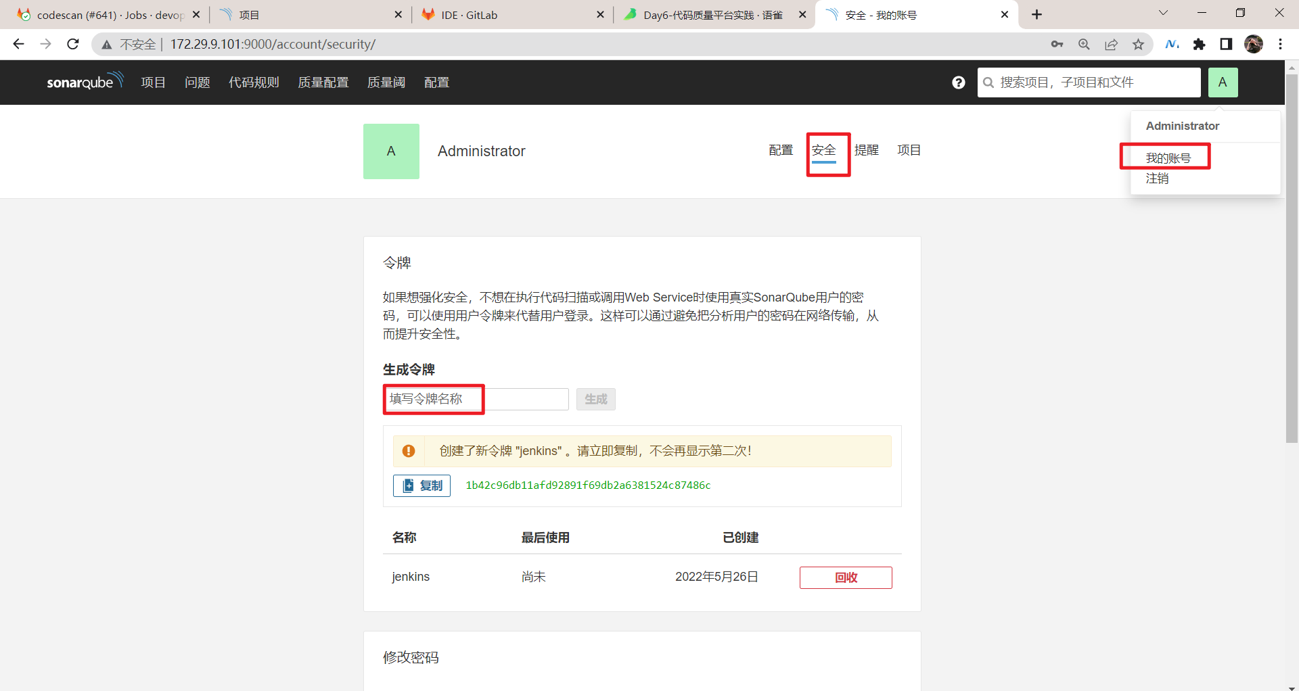1299x691 pixels.
Task: Click the zoom magnifier icon in address bar
Action: coord(1084,44)
